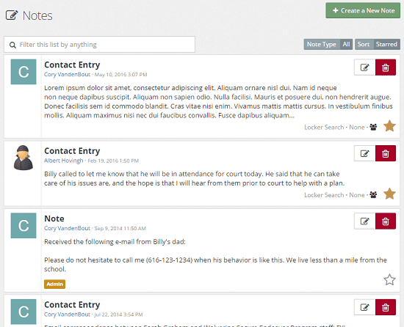This screenshot has width=404, height=327.
Task: Click the Admin tag on the Note
Action: [54, 284]
